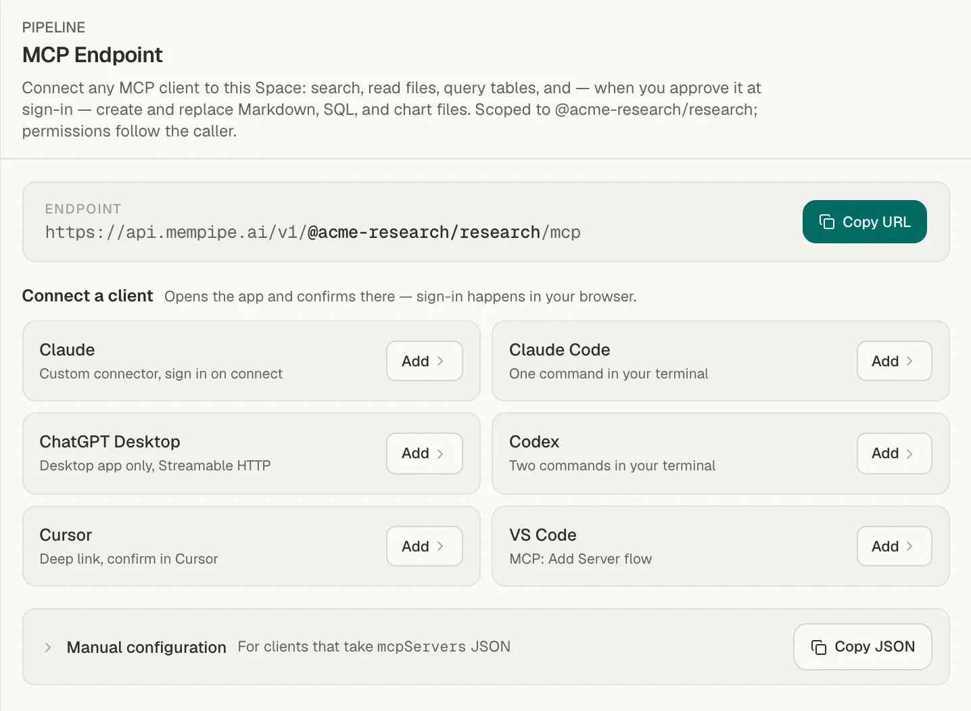Copy the MCP endpoint URL
This screenshot has height=711, width=971.
864,222
